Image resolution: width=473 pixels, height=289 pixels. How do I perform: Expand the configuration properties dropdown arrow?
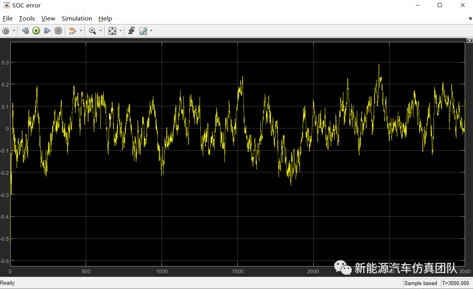[x=14, y=31]
